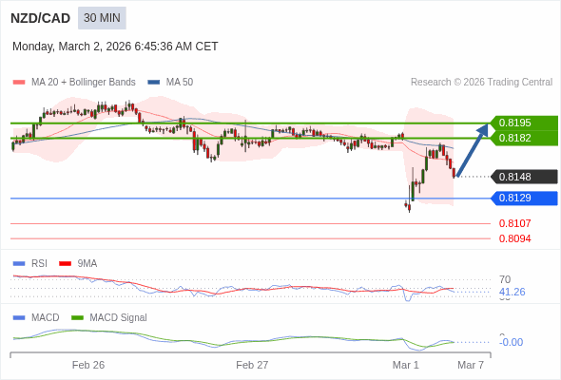
Task: Click the Research © 2026 Trading Central text
Action: point(481,83)
